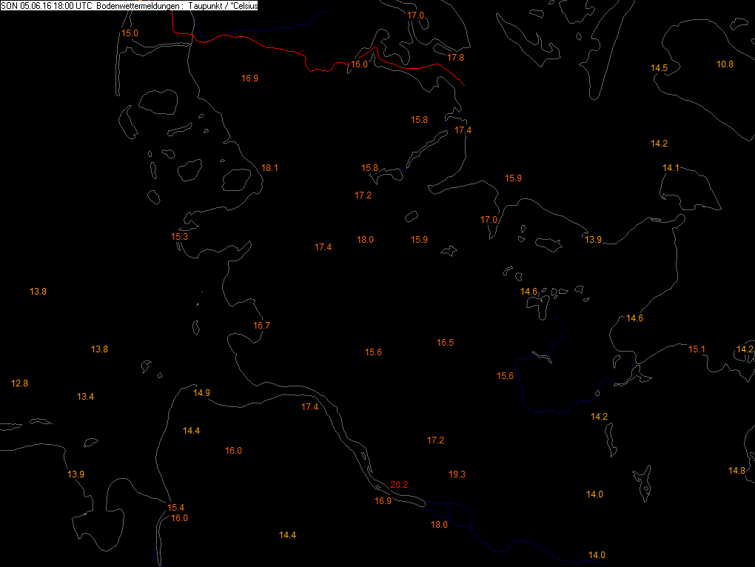The image size is (755, 567).
Task: Click the 19.3 dew point reading
Action: tap(457, 474)
